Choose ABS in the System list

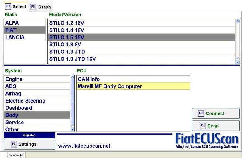pos(37,86)
